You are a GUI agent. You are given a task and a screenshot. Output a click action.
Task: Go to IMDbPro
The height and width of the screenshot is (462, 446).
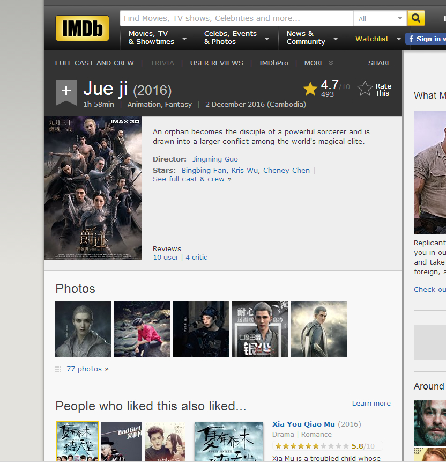274,63
